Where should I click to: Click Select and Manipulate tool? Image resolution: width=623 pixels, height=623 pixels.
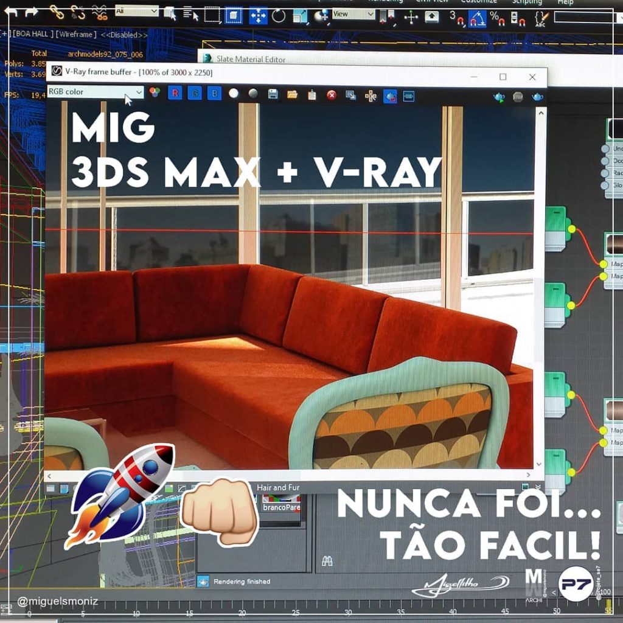tap(411, 17)
